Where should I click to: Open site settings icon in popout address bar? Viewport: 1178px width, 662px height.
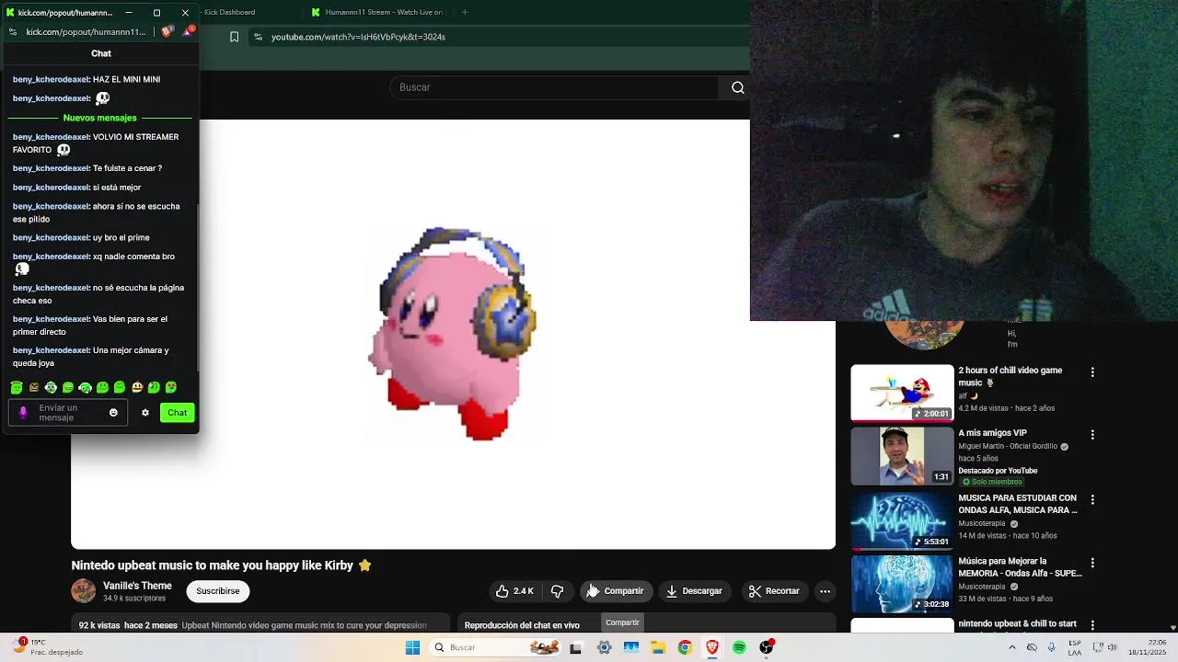point(13,31)
